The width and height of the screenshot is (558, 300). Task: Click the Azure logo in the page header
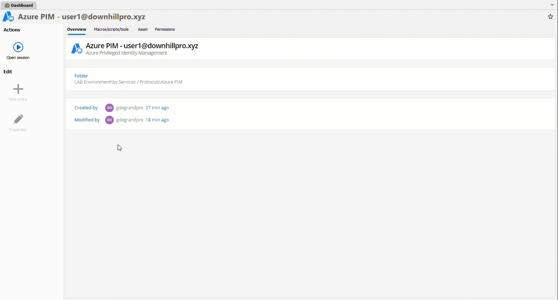(x=8, y=17)
